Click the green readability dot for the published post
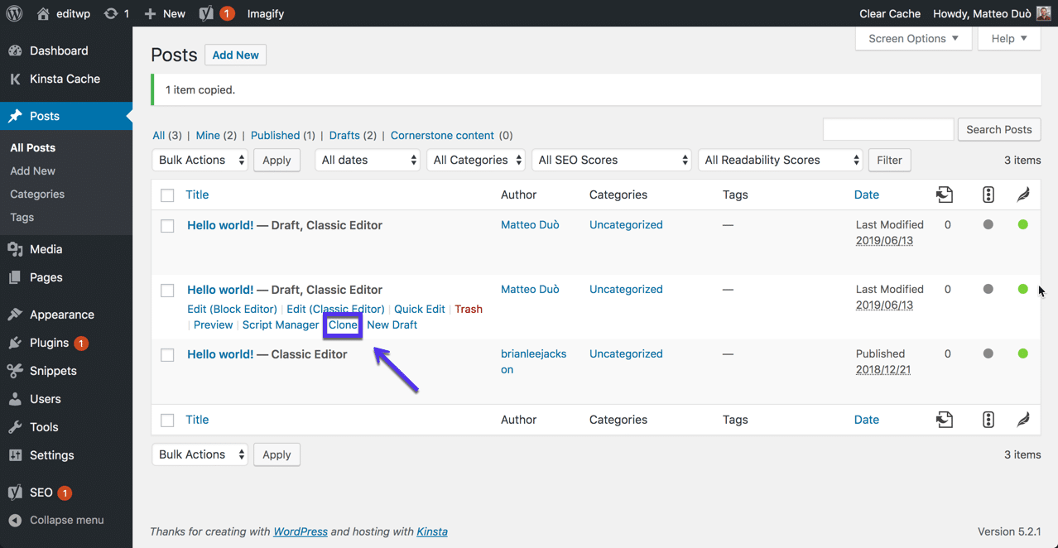The height and width of the screenshot is (548, 1058). [1023, 353]
